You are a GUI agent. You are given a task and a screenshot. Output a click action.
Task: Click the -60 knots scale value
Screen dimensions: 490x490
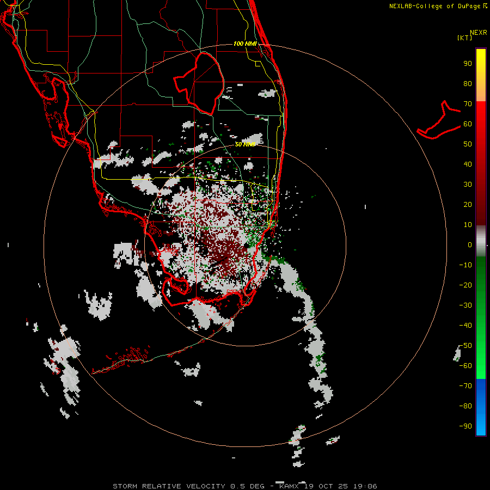[x=465, y=366]
